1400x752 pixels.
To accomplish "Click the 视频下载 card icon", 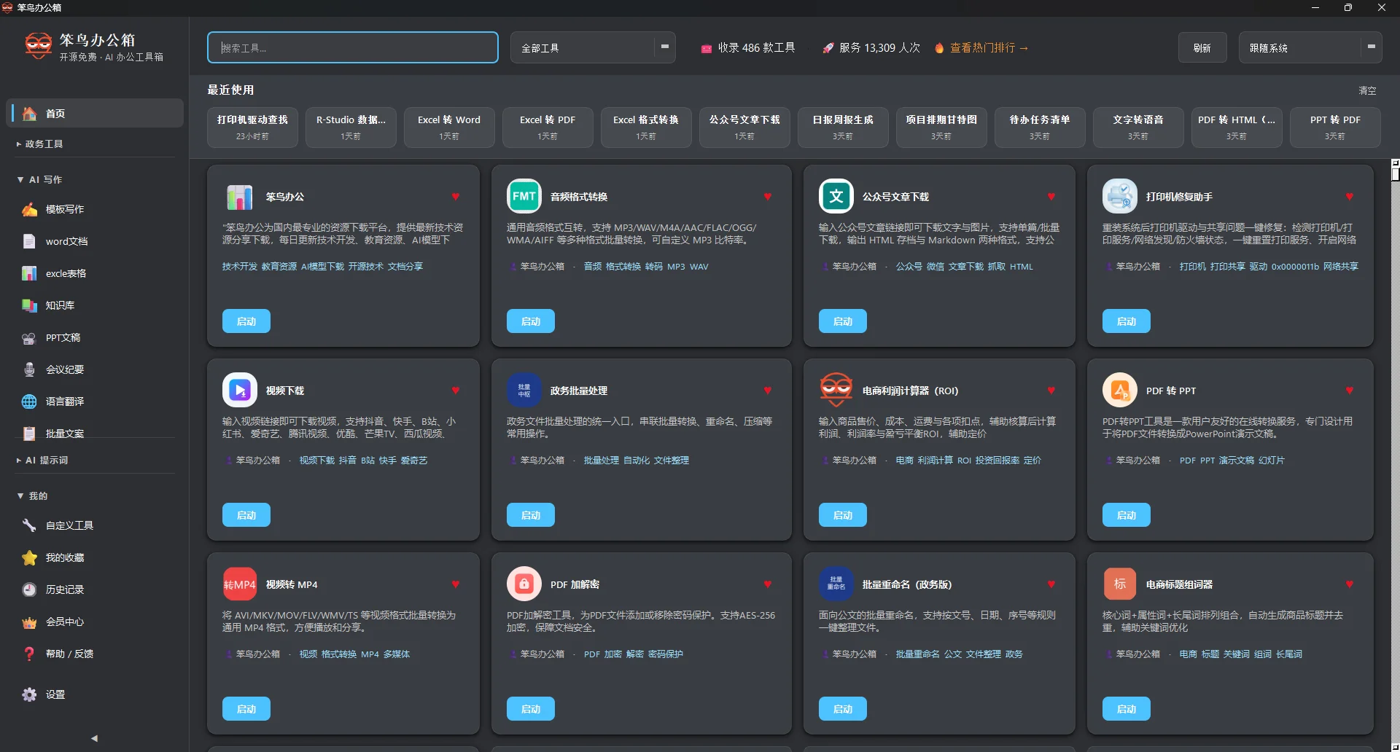I will pyautogui.click(x=240, y=390).
